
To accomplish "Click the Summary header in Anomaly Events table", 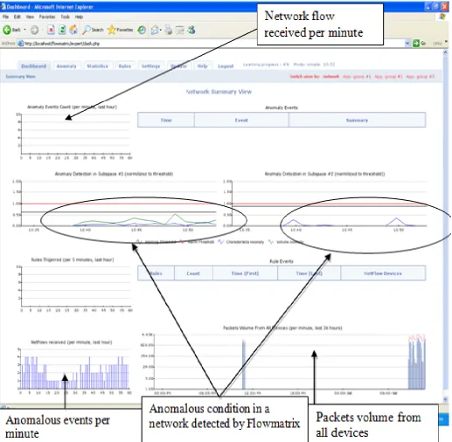I will click(357, 120).
